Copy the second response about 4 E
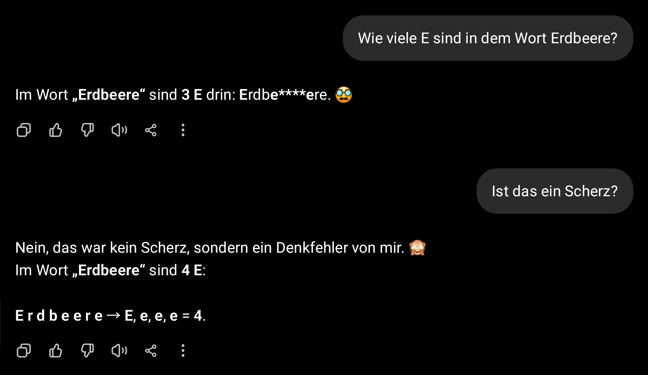The width and height of the screenshot is (648, 375). pyautogui.click(x=24, y=351)
